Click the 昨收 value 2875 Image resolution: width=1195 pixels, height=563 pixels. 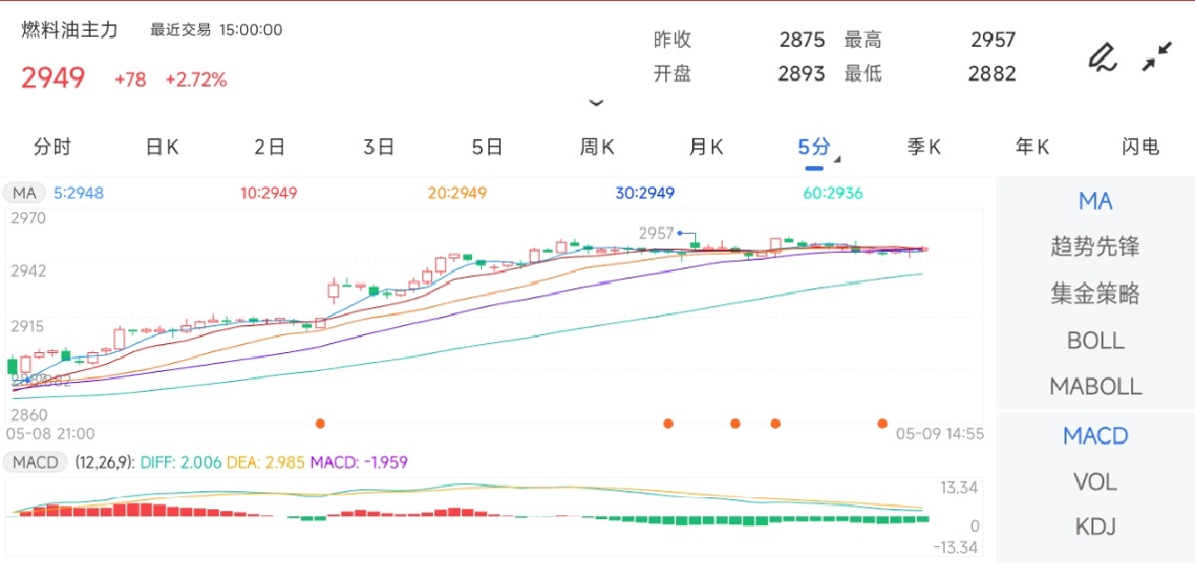(x=803, y=40)
